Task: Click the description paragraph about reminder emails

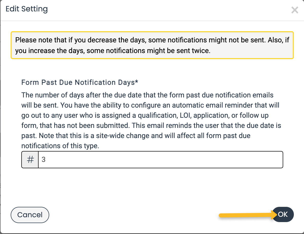Action: tap(151, 120)
